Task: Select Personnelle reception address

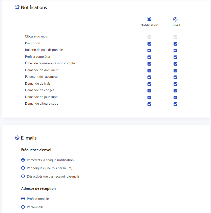Action: 23,207
